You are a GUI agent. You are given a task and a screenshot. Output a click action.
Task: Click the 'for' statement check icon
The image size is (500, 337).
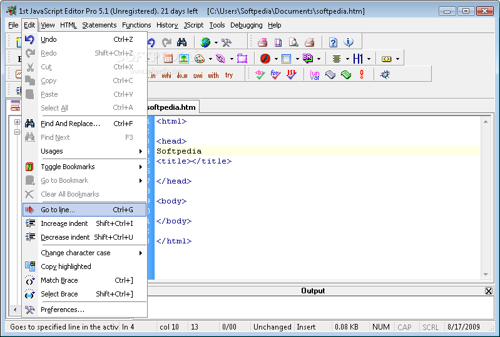click(275, 75)
